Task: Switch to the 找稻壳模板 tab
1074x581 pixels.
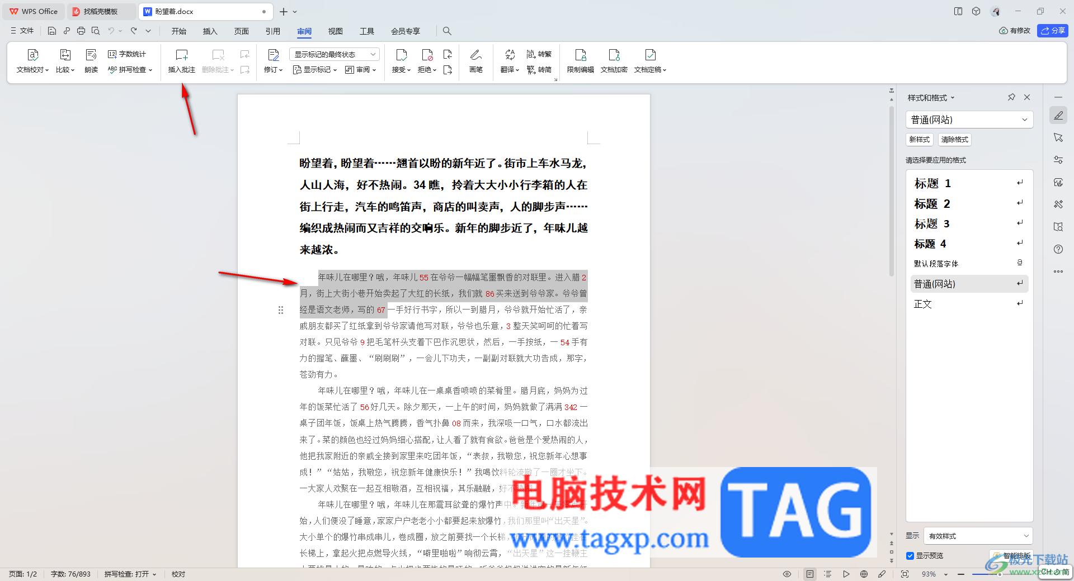Action: 101,11
